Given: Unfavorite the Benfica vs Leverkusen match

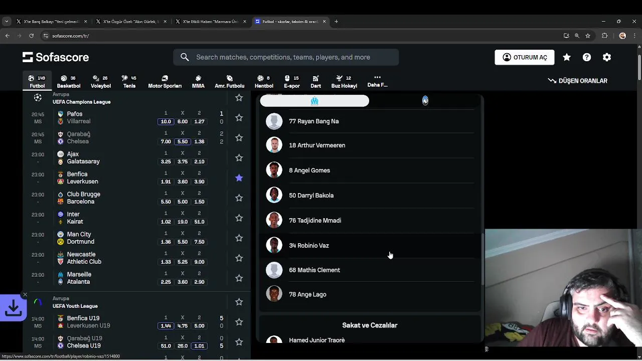Looking at the screenshot, I should click(239, 178).
